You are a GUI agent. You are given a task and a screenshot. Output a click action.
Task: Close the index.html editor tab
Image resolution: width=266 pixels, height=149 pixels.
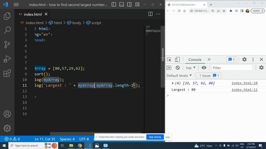(x=46, y=14)
